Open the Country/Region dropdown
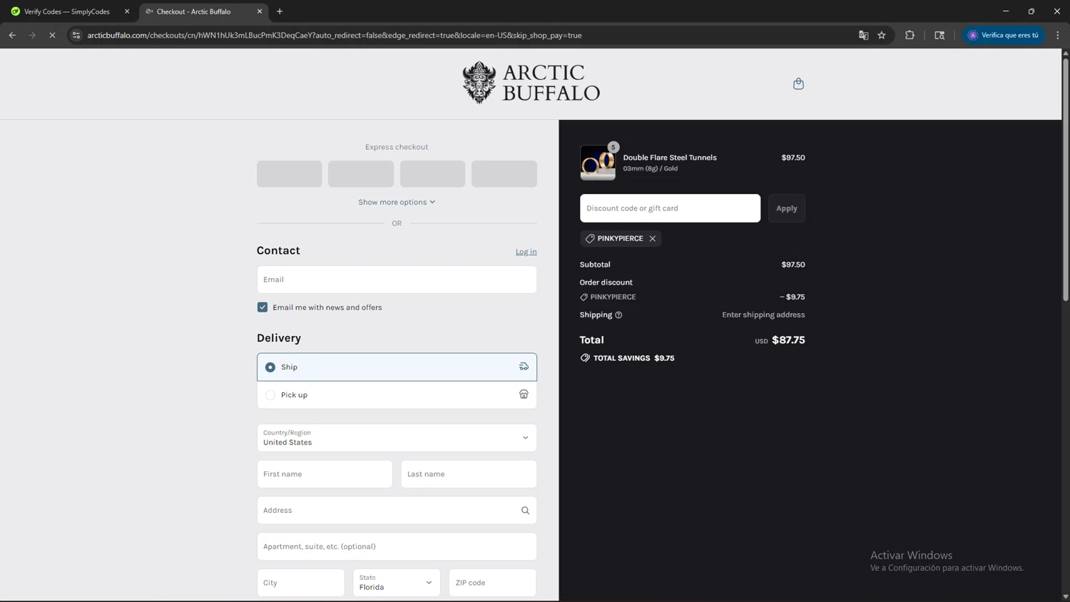Viewport: 1070px width, 602px height. pos(397,438)
